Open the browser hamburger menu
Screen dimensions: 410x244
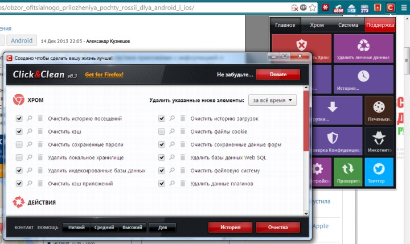coord(404,7)
